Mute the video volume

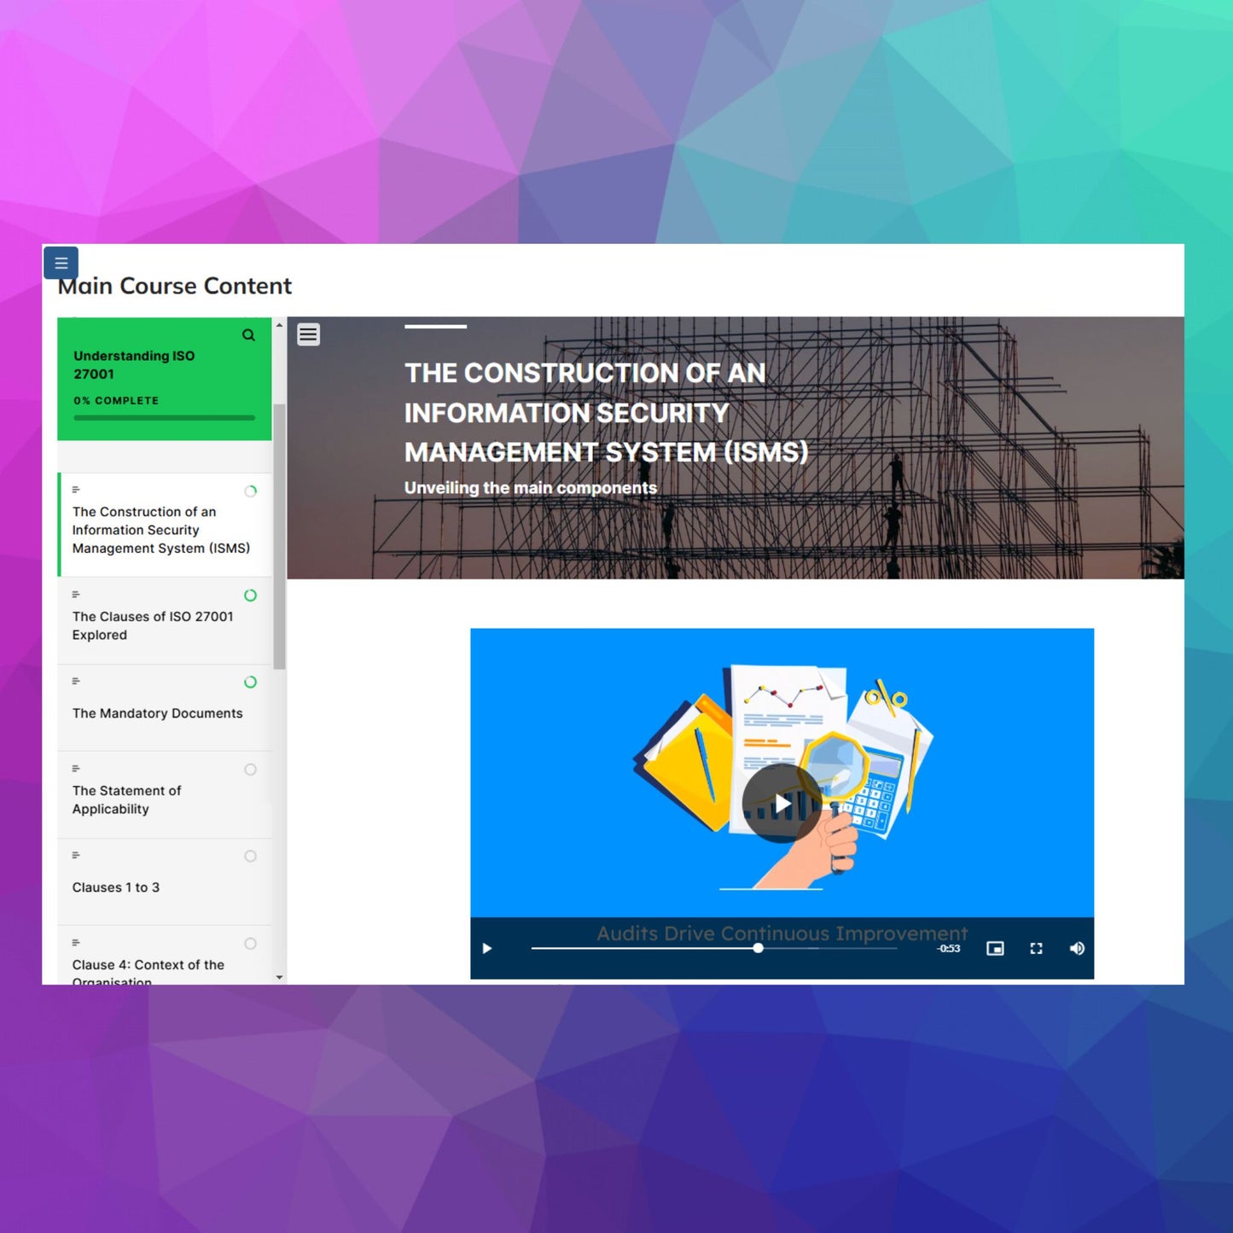(1077, 948)
